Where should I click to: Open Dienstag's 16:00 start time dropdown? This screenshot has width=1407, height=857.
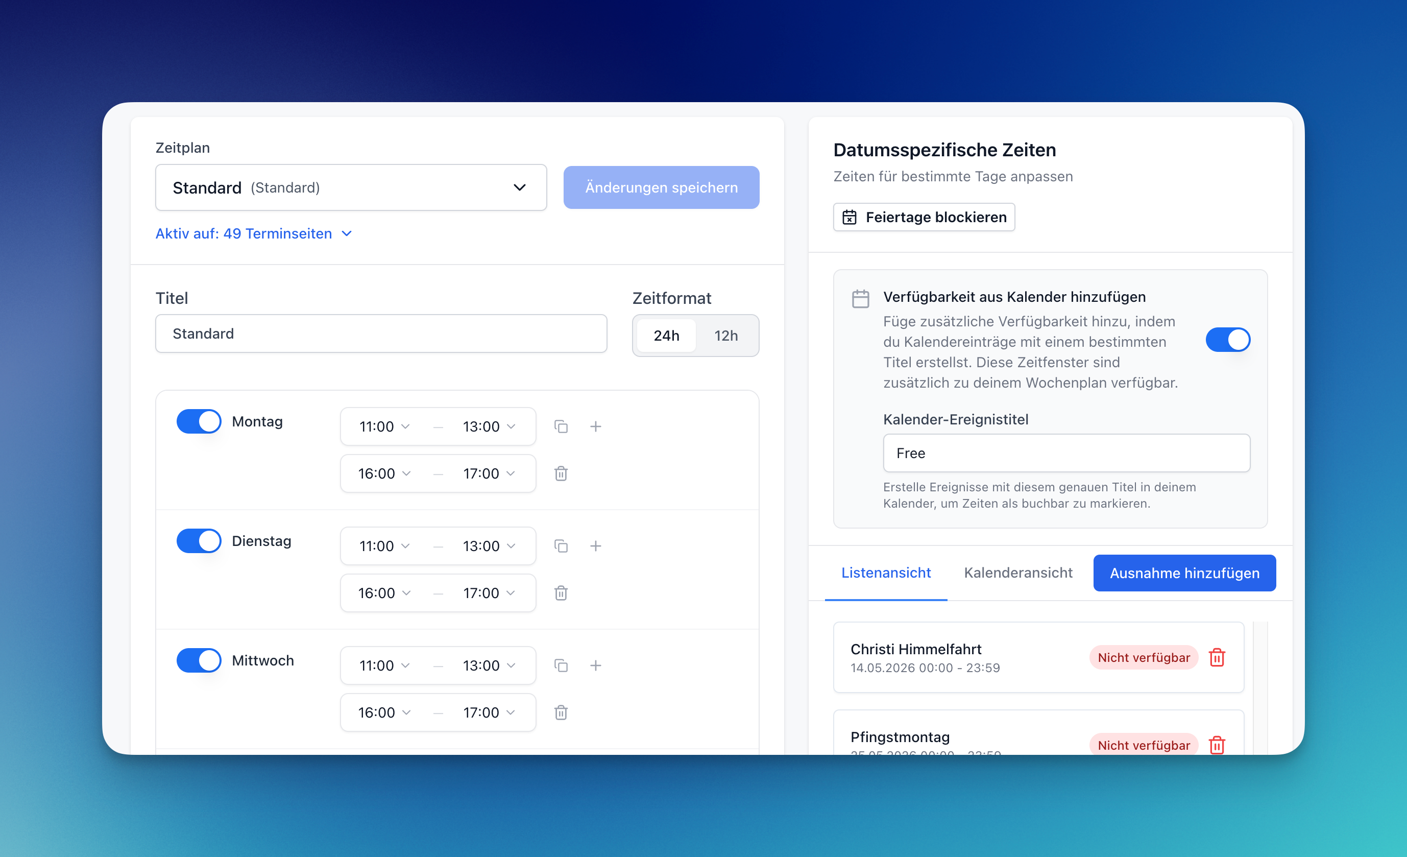pyautogui.click(x=384, y=592)
